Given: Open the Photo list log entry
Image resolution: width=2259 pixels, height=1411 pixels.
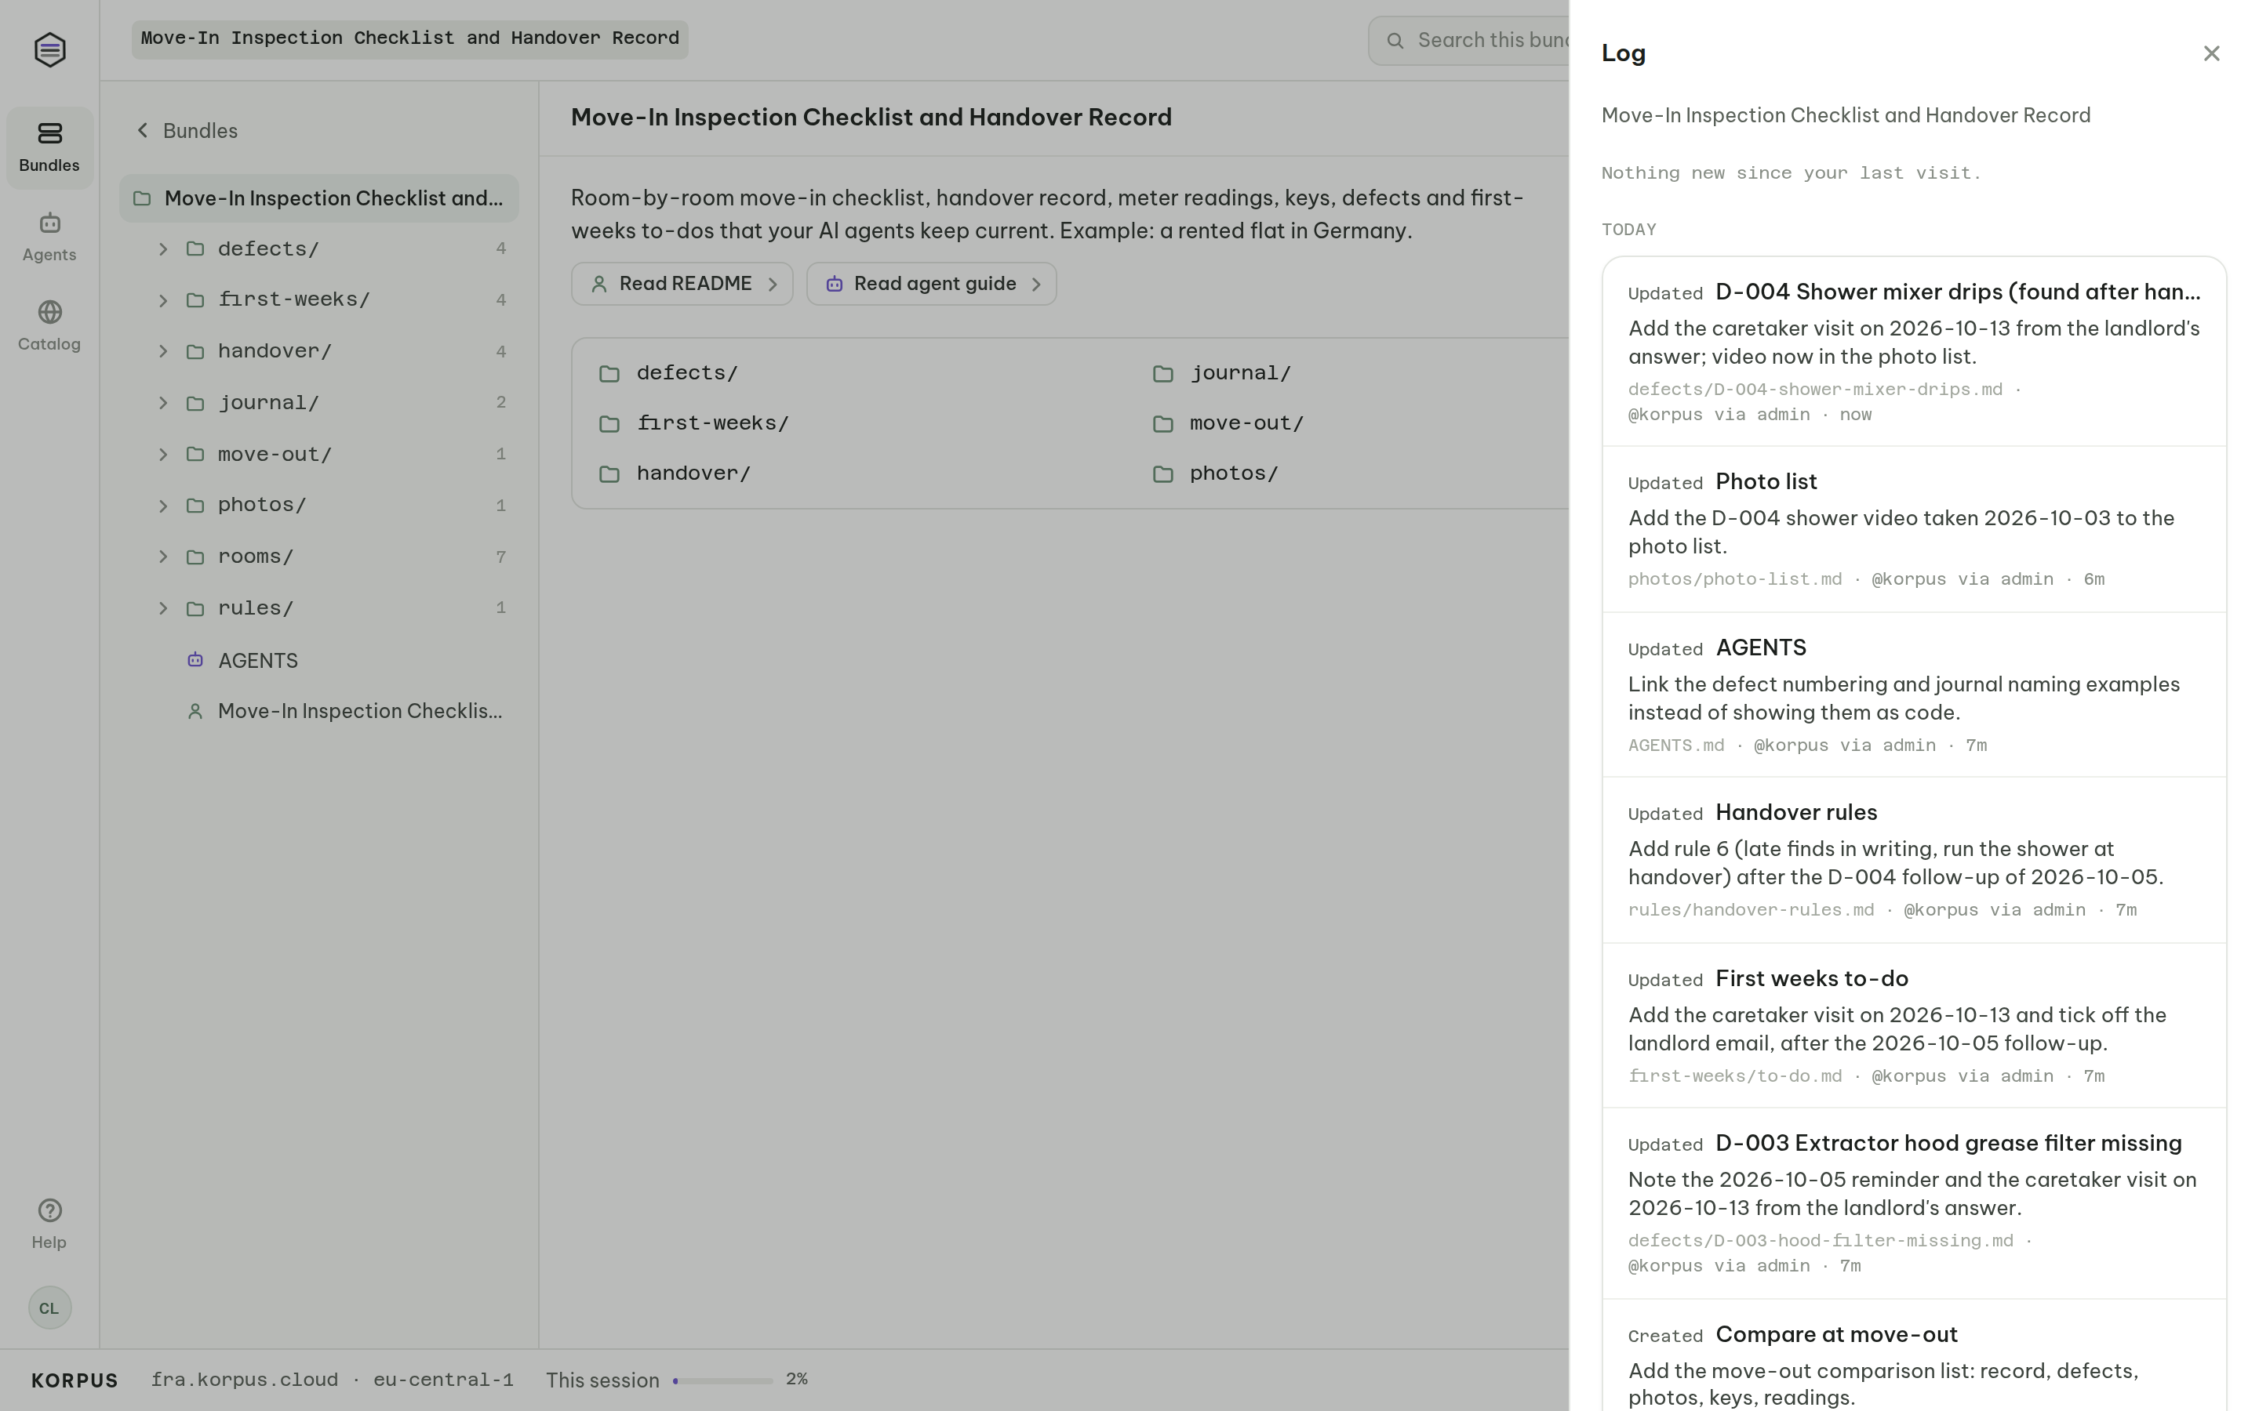Looking at the screenshot, I should (x=1914, y=529).
